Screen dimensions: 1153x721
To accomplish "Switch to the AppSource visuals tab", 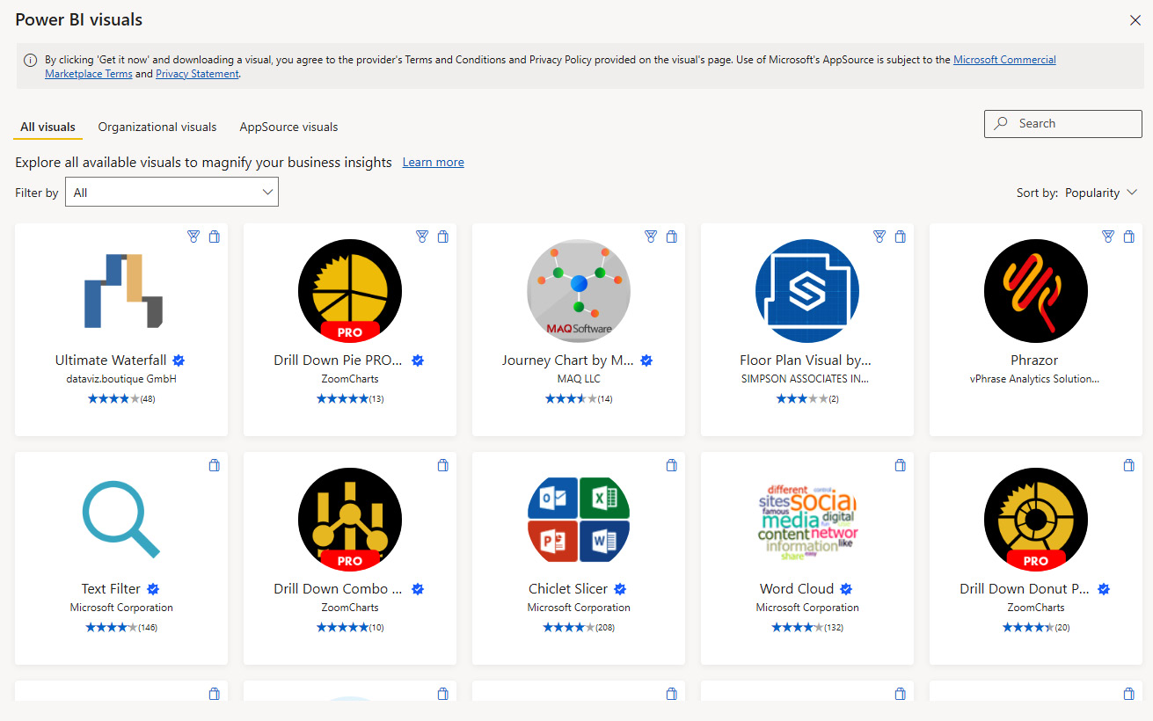I will click(288, 127).
